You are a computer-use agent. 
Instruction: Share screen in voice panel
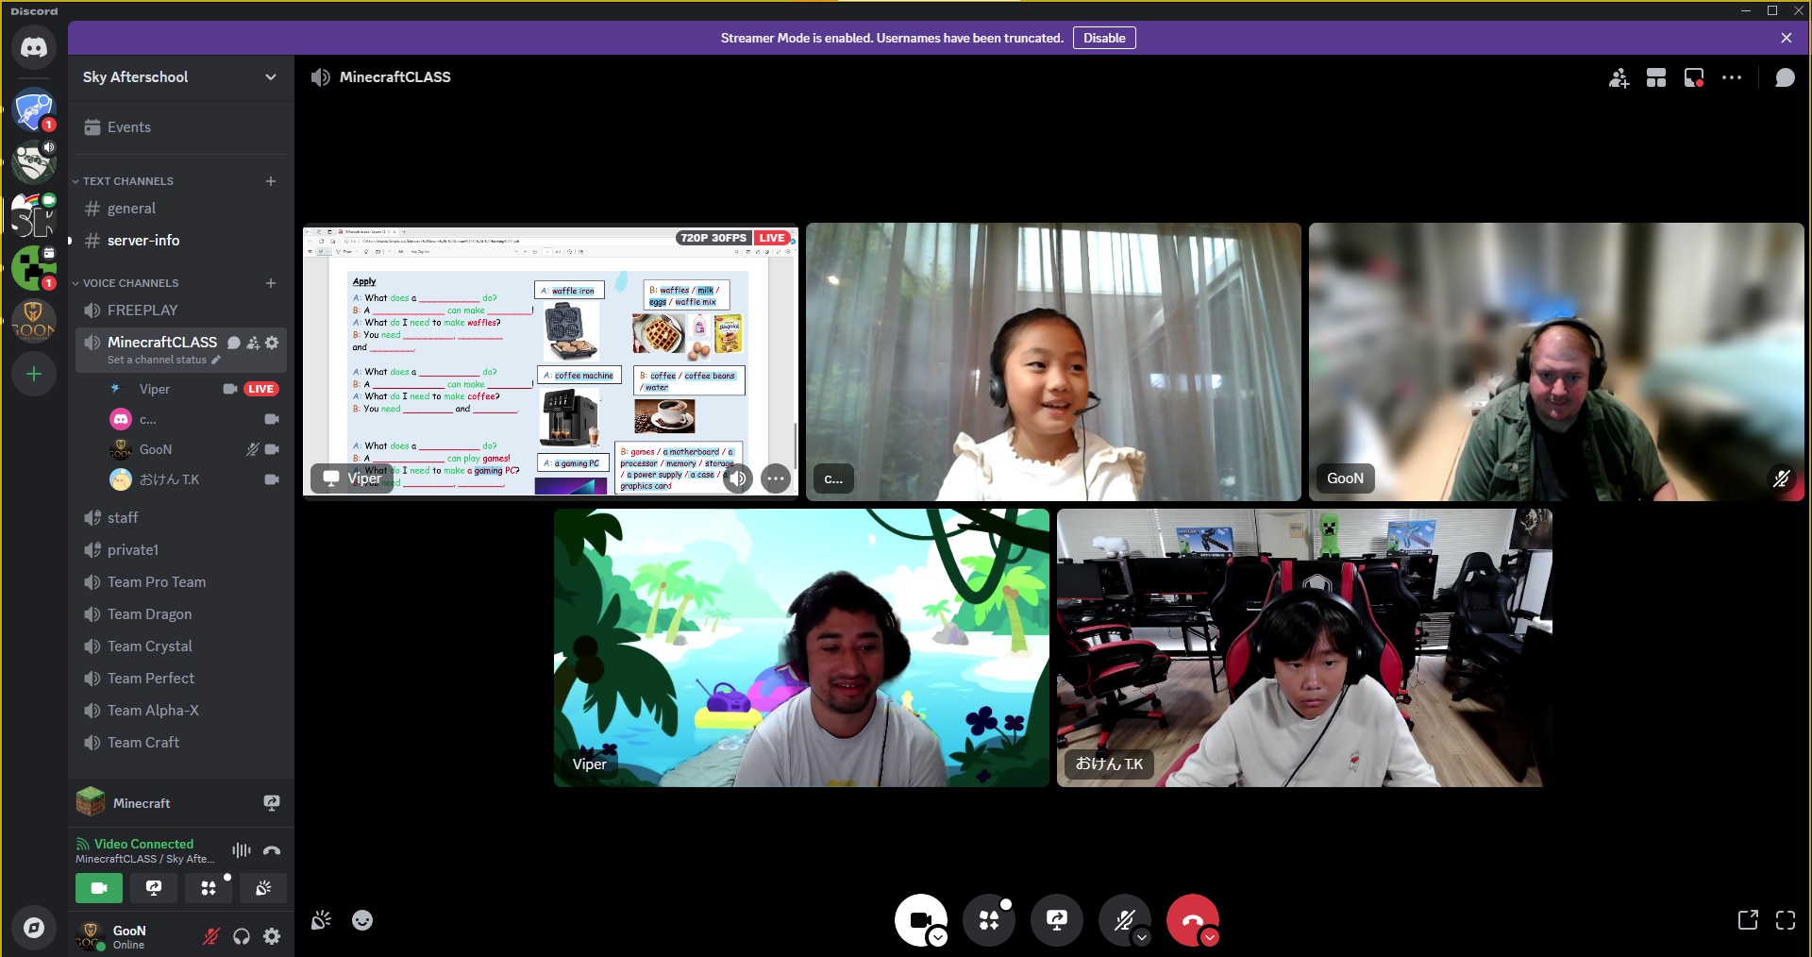tap(154, 888)
